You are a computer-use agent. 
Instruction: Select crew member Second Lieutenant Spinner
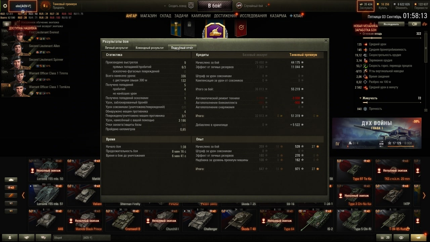[35, 63]
